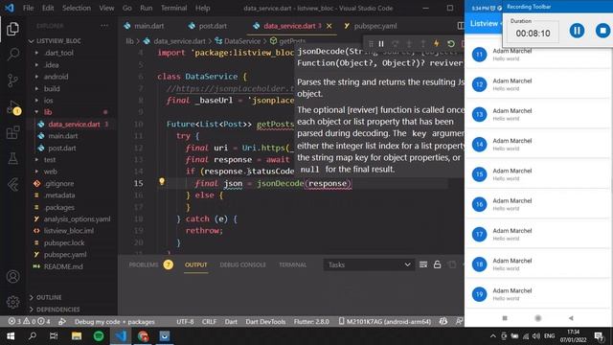Open the notification center icon

click(599, 336)
